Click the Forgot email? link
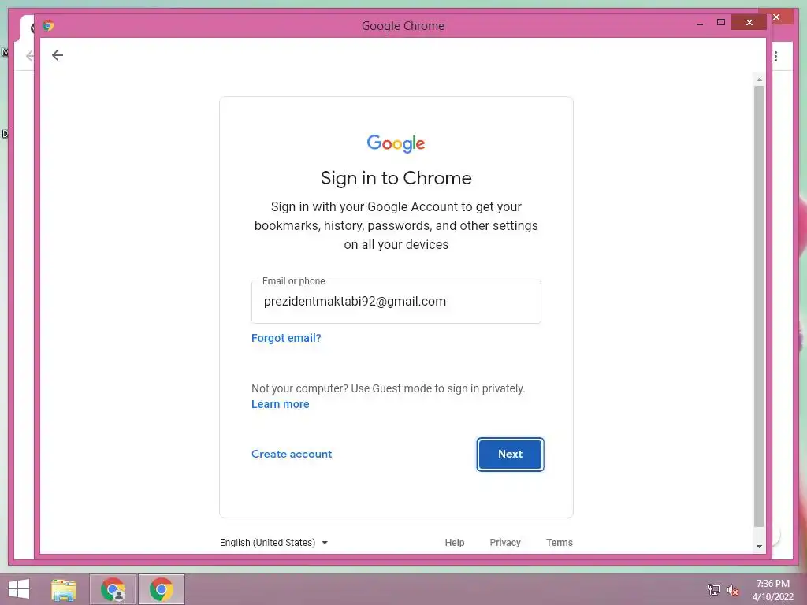 [286, 338]
